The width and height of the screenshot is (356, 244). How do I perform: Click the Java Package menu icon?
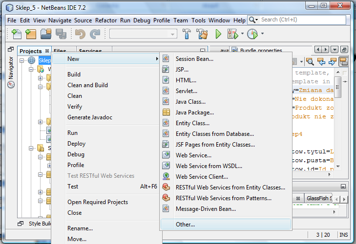[x=166, y=112]
